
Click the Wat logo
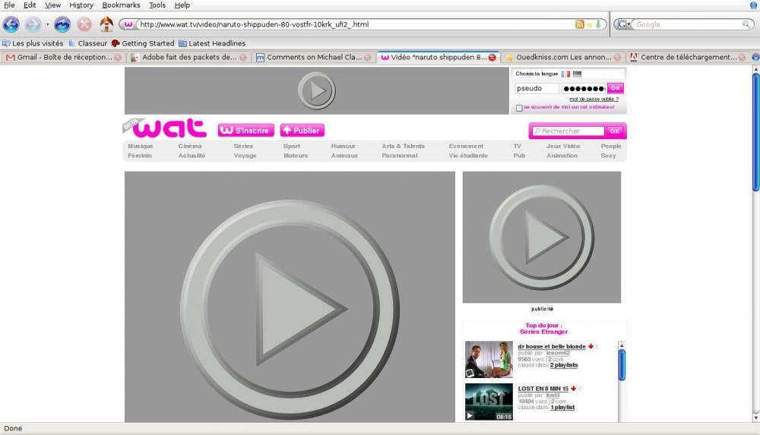click(x=165, y=128)
